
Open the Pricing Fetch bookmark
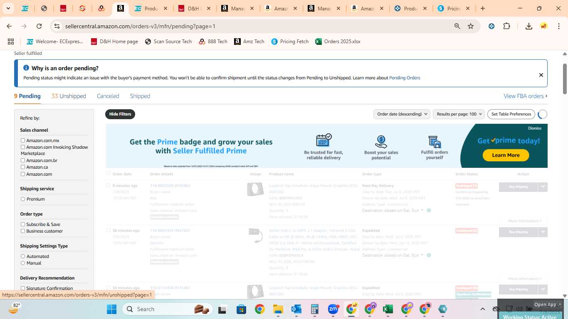(x=290, y=42)
